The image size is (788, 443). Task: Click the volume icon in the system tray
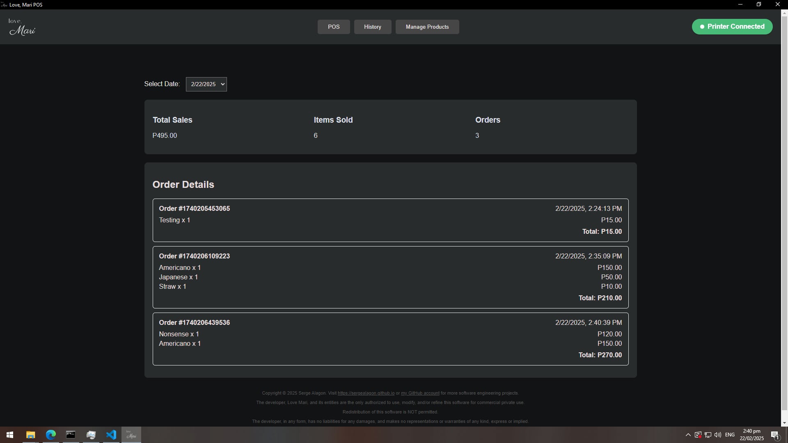(x=718, y=434)
